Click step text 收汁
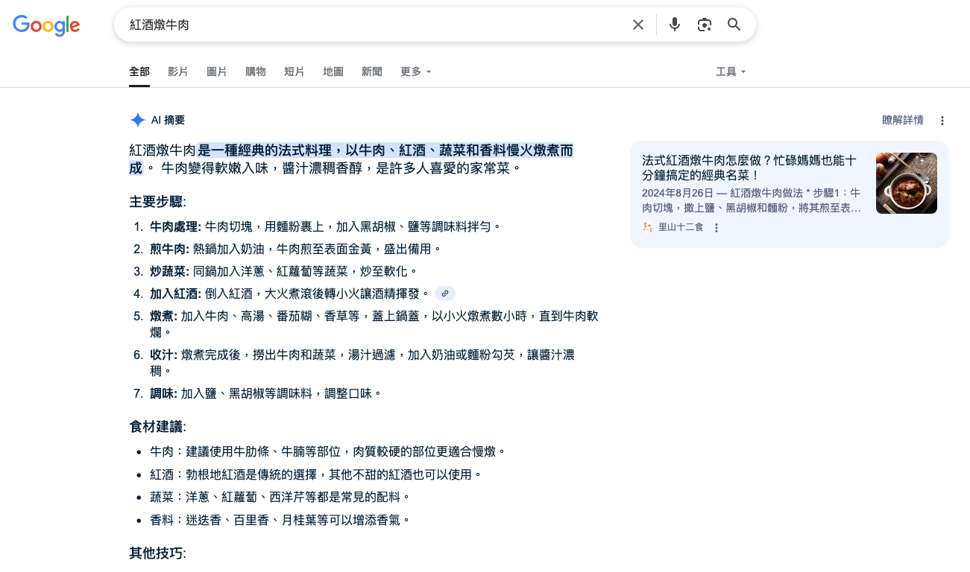 point(362,363)
